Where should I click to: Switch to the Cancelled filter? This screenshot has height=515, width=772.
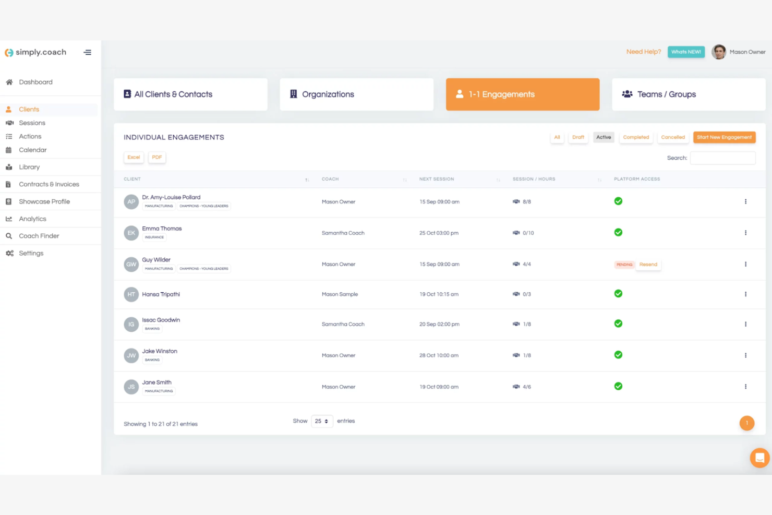pyautogui.click(x=672, y=137)
